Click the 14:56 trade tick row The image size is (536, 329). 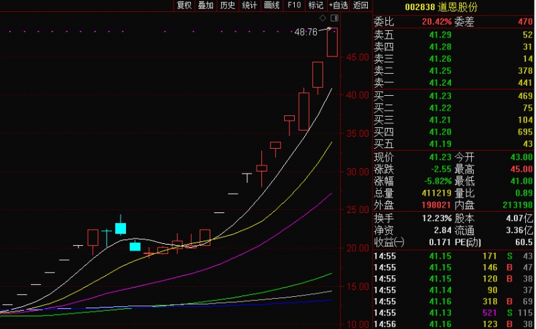[x=454, y=323]
